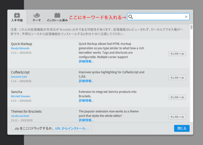Open author link Mitchell Simoens

click(21, 96)
